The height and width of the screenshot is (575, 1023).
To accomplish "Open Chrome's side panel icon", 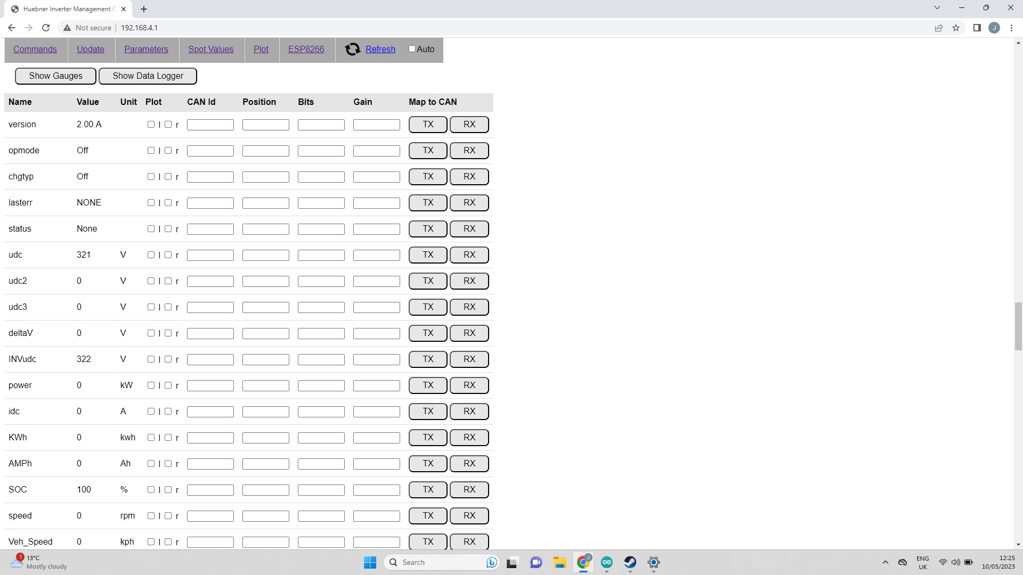I will pos(977,28).
